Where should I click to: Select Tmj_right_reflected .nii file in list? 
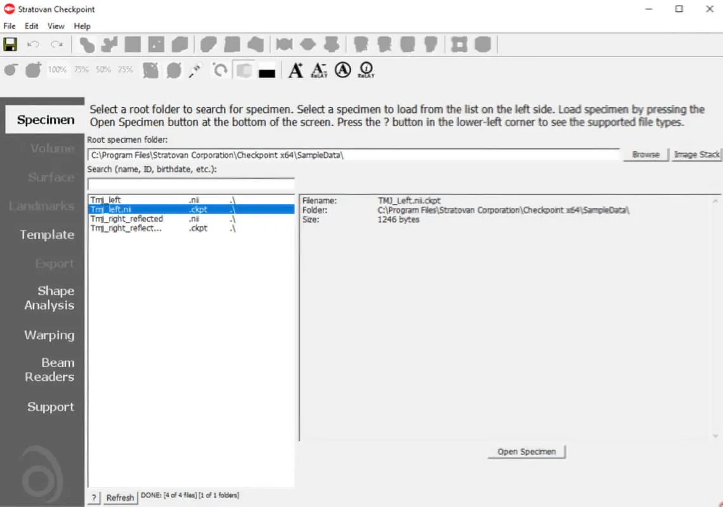[x=127, y=219]
